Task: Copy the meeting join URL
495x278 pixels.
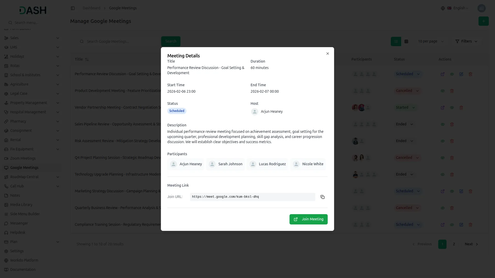Action: [x=322, y=197]
